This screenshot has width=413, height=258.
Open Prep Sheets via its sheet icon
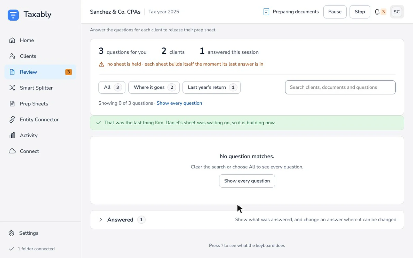point(12,104)
